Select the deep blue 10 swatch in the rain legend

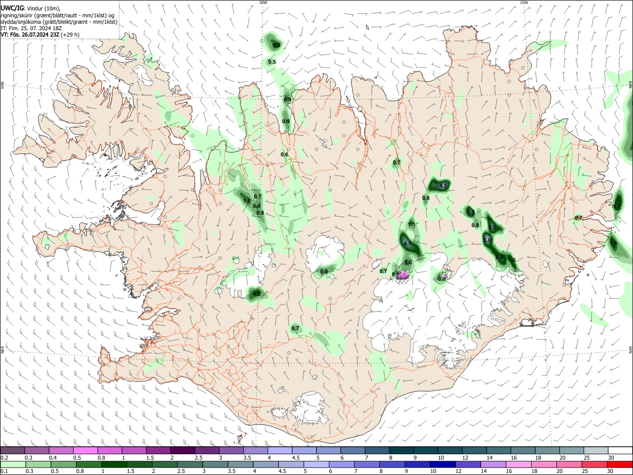click(x=442, y=464)
